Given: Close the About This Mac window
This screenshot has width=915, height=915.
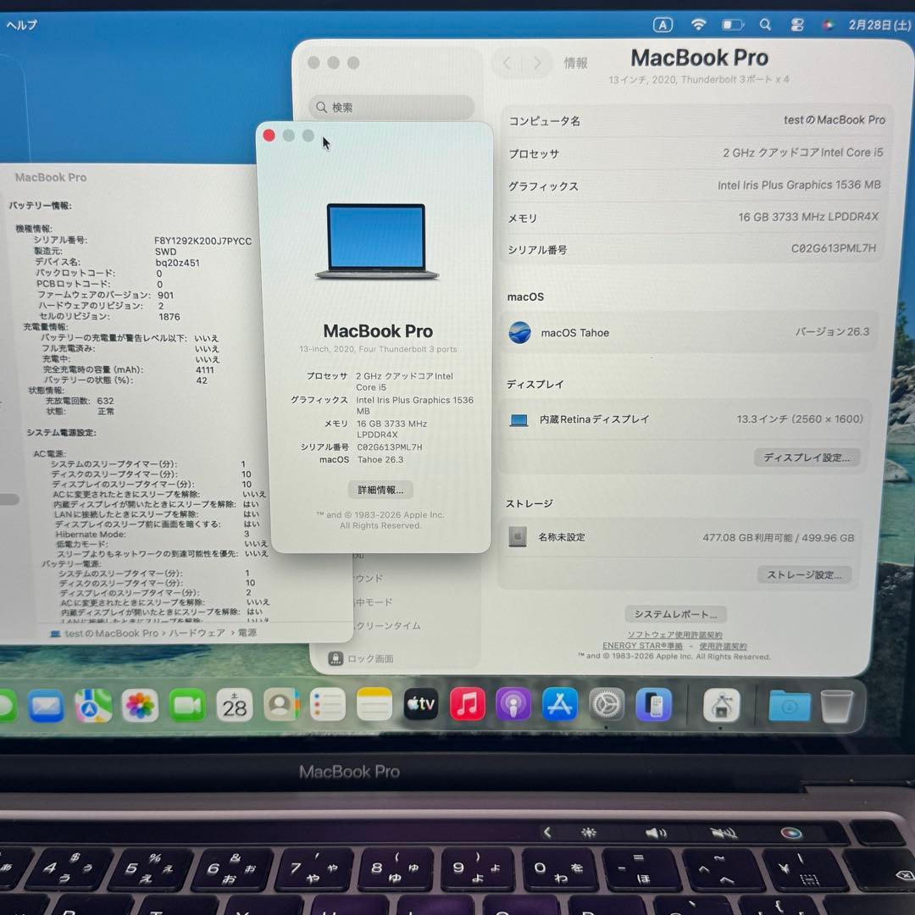Looking at the screenshot, I should (x=269, y=136).
